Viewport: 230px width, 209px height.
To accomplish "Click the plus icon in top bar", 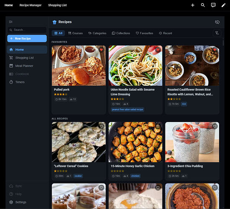I will coord(193,5).
